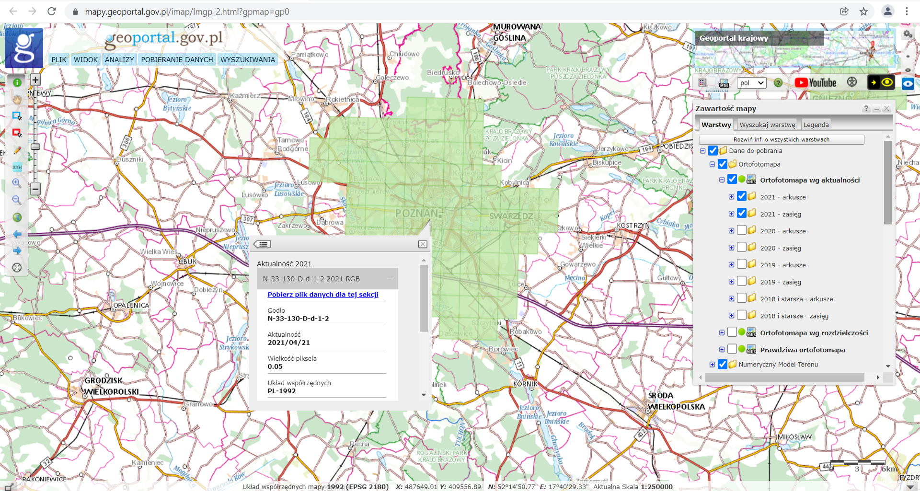The height and width of the screenshot is (491, 920).
Task: Activate the red rectangle selection tool
Action: tap(17, 133)
